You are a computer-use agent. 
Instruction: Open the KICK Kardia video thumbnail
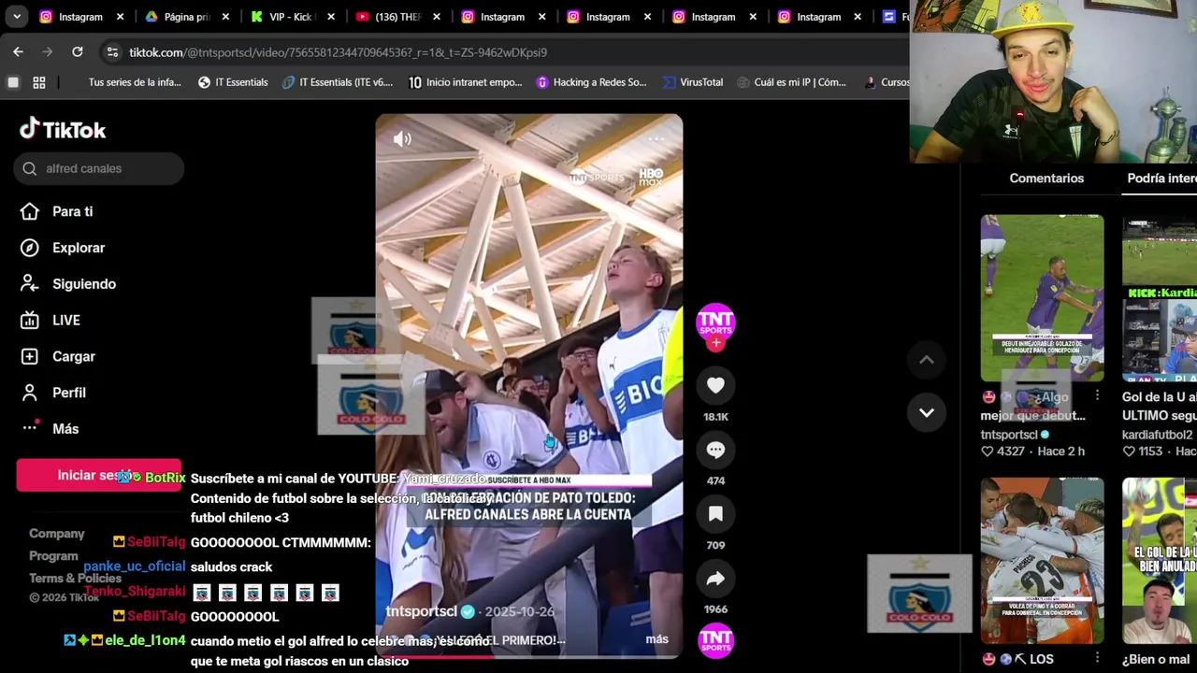click(1160, 298)
